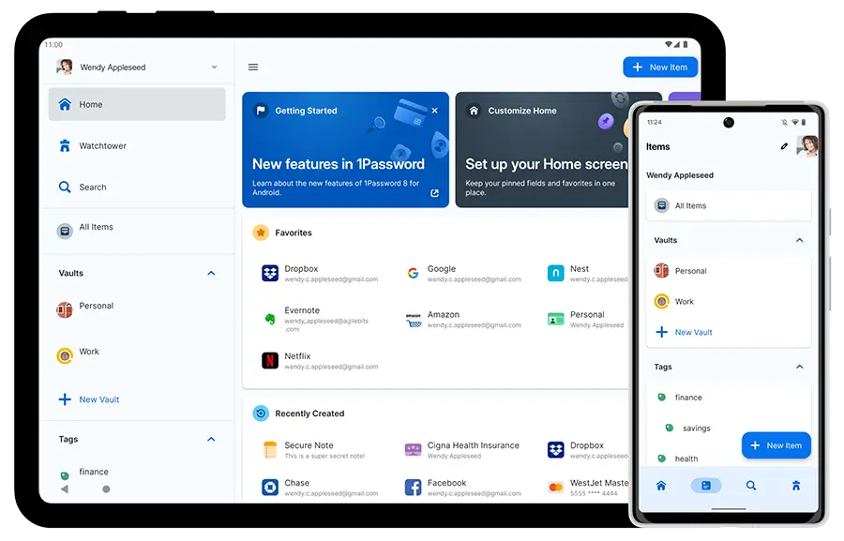The width and height of the screenshot is (844, 541).
Task: Tap Search tab in phone bottom bar
Action: [751, 486]
